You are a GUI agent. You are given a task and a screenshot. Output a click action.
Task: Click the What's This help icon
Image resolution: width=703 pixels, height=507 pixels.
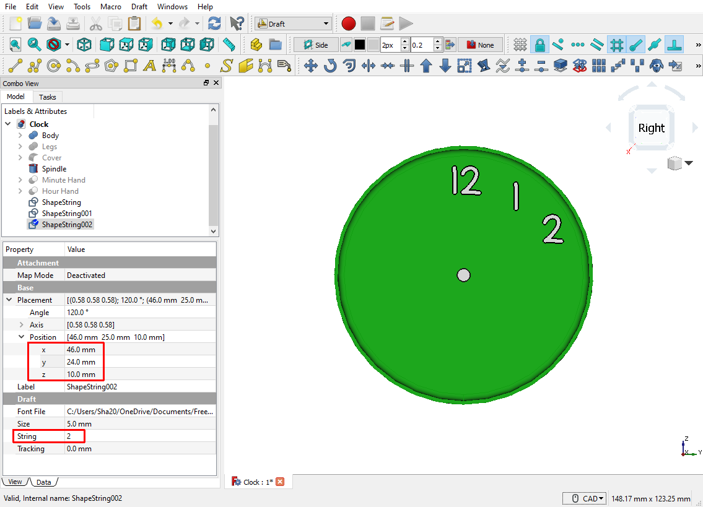(x=237, y=24)
